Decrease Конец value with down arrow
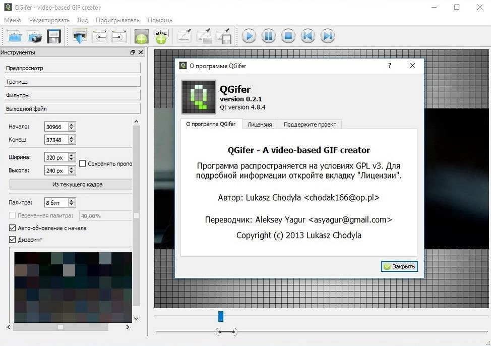The height and width of the screenshot is (346, 491). [x=72, y=142]
